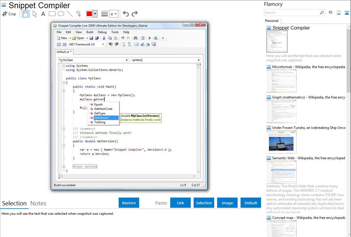The height and width of the screenshot is (237, 351).
Task: Pick the ellipse shape tool
Action: tap(61, 14)
